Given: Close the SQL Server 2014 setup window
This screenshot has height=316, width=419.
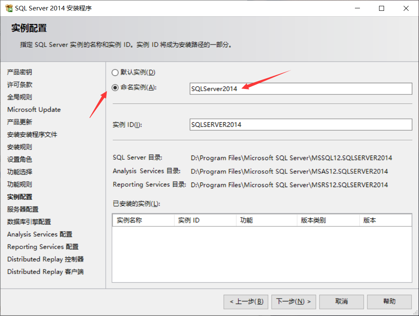Looking at the screenshot, I should coord(406,8).
